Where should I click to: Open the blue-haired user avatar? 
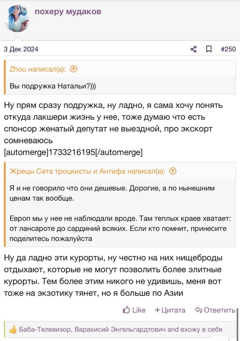pyautogui.click(x=17, y=19)
